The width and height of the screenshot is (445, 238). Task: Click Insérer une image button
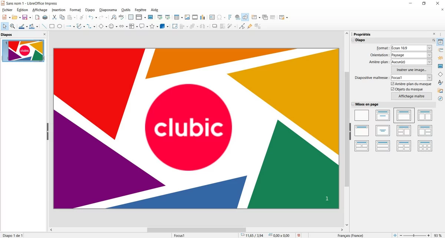pos(411,70)
